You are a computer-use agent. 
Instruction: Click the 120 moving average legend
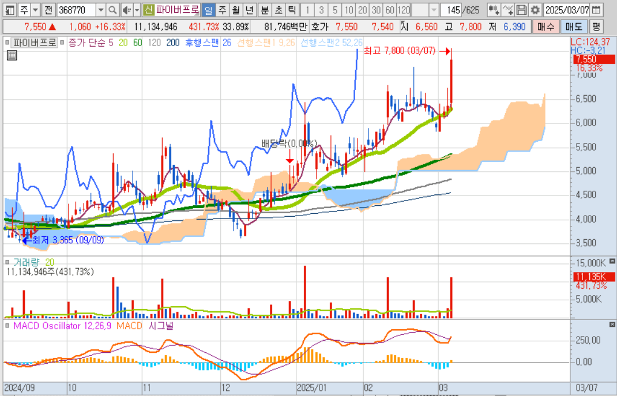tap(155, 43)
